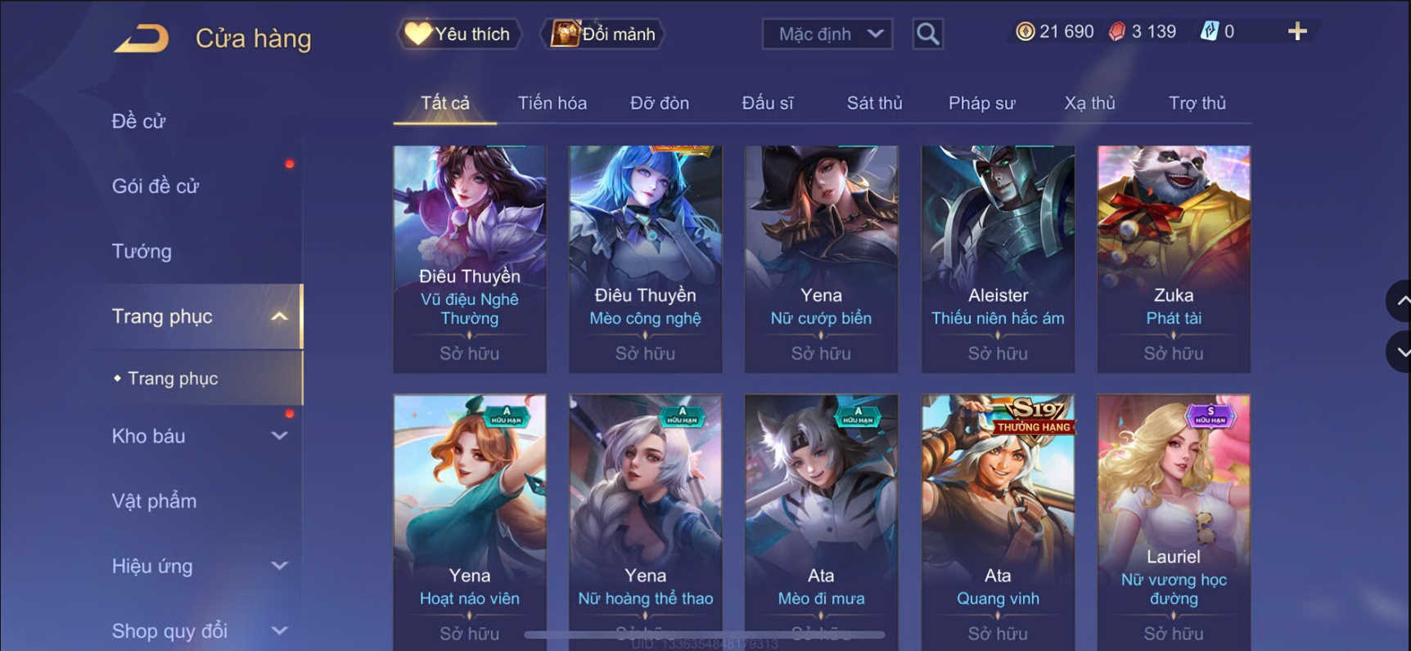The width and height of the screenshot is (1411, 651).
Task: Switch to the Sát thủ tab
Action: [874, 103]
